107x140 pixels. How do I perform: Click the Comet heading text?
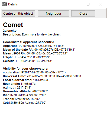click(13, 25)
